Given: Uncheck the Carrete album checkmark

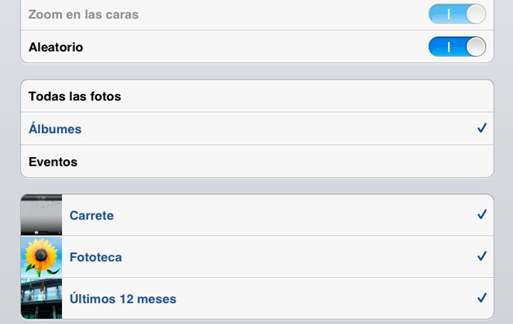Looking at the screenshot, I should click(x=482, y=215).
